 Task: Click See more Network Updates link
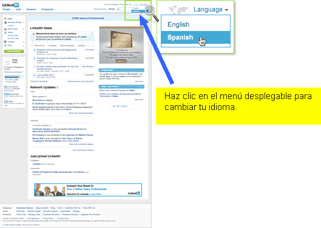pos(84,150)
